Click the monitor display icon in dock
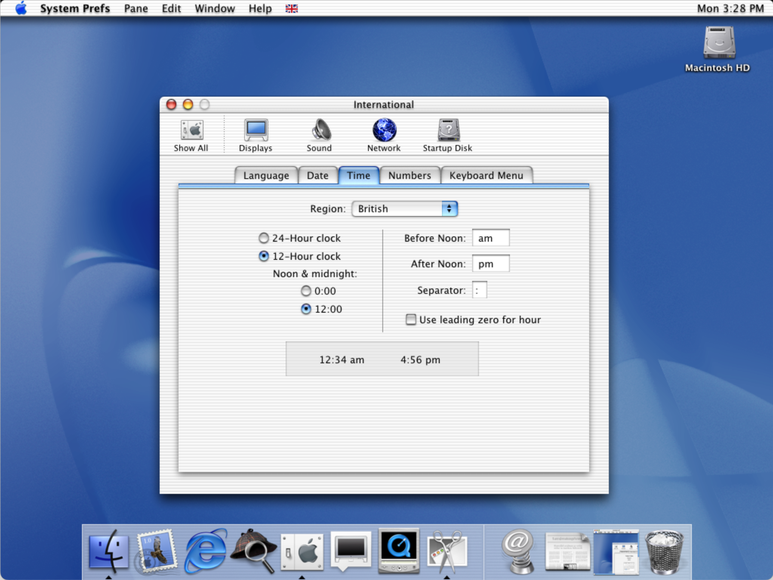 point(351,551)
